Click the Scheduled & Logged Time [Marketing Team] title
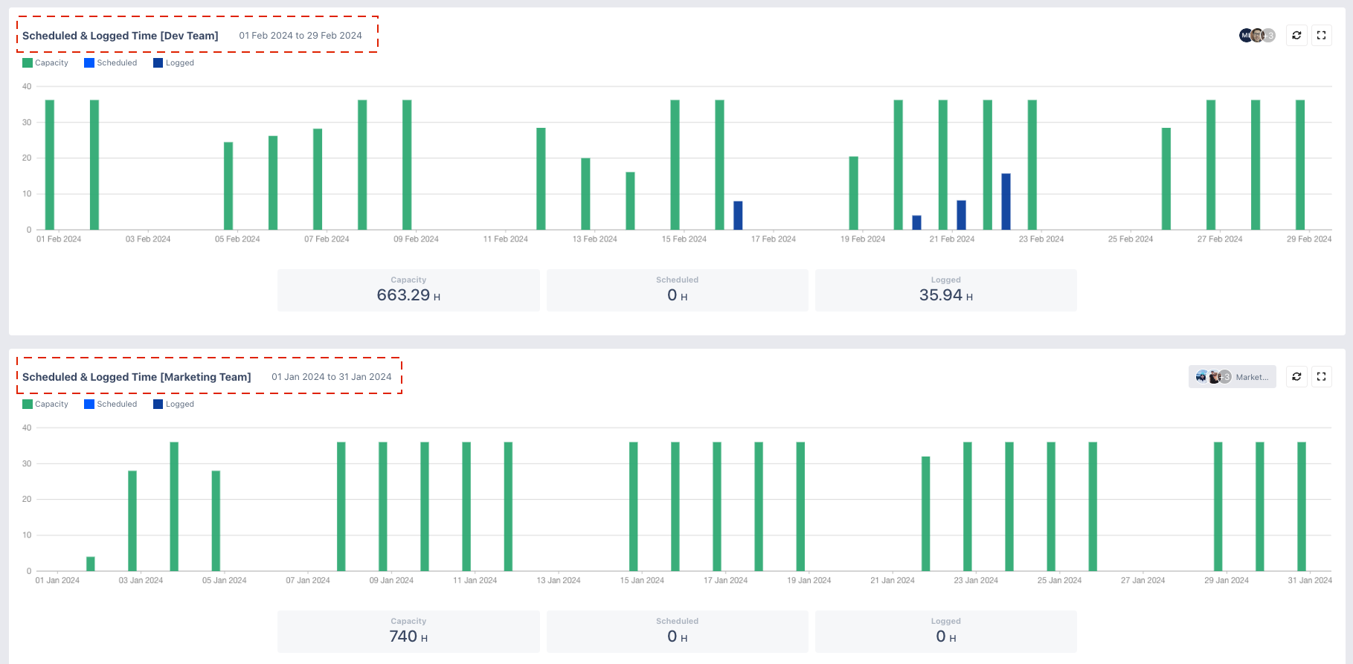Screen dimensions: 1353x664 coord(137,377)
